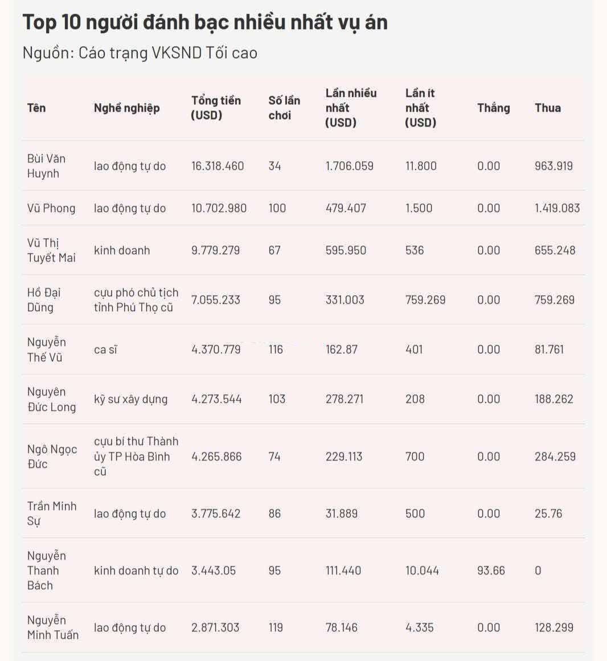Image resolution: width=607 pixels, height=661 pixels.
Task: Click the table title heading
Action: tap(205, 23)
